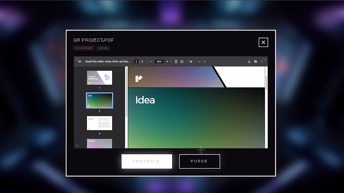344x193 pixels.
Task: Open page 3 thumbnail
Action: [99, 123]
